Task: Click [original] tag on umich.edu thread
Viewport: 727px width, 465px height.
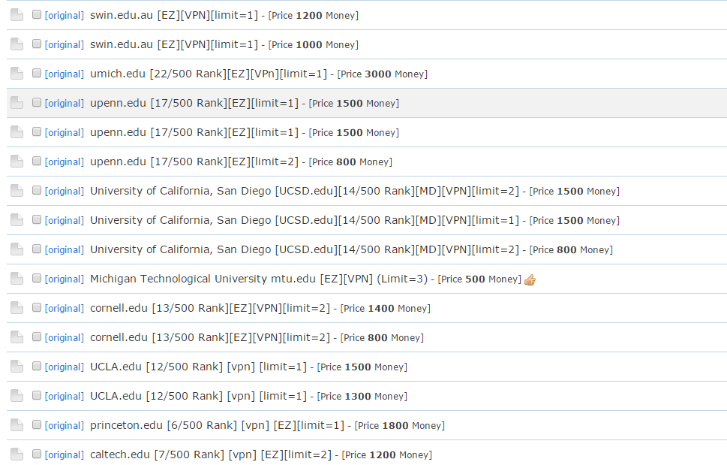Action: pyautogui.click(x=64, y=74)
